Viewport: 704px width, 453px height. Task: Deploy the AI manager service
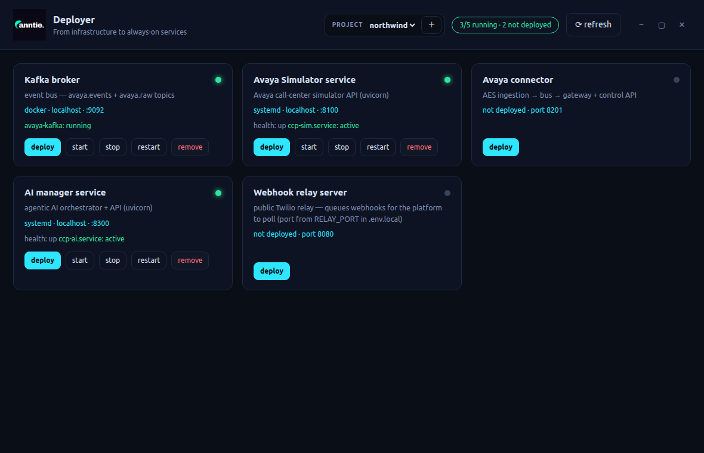(42, 260)
